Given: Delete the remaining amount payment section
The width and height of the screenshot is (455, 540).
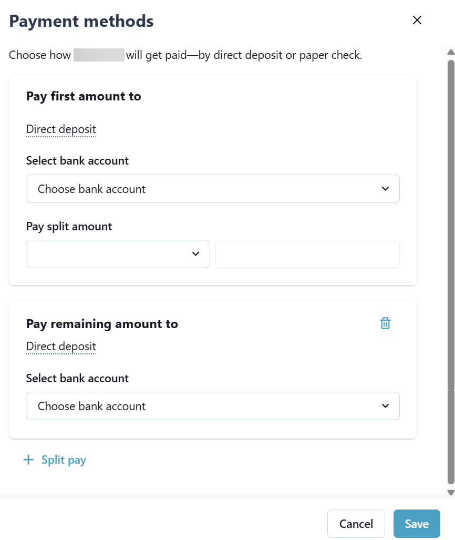Looking at the screenshot, I should tap(385, 323).
